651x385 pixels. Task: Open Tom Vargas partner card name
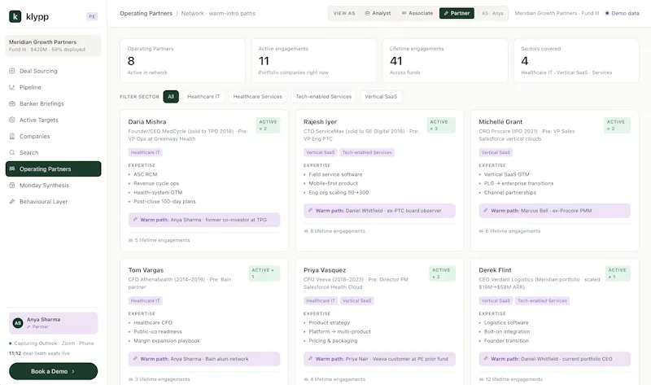[146, 270]
